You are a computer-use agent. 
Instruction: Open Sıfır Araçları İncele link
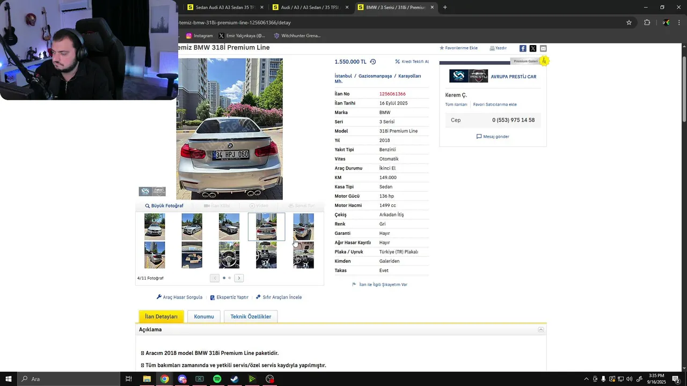(x=279, y=297)
